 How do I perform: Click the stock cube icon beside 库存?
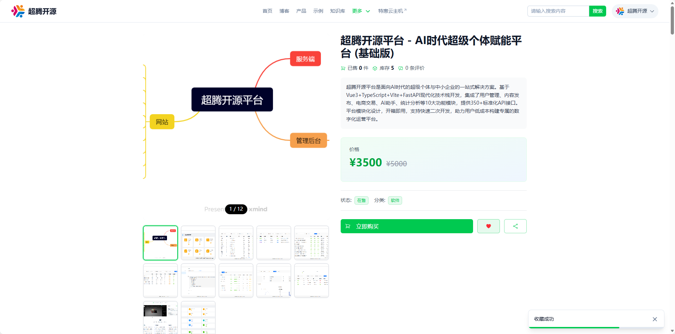(x=375, y=68)
